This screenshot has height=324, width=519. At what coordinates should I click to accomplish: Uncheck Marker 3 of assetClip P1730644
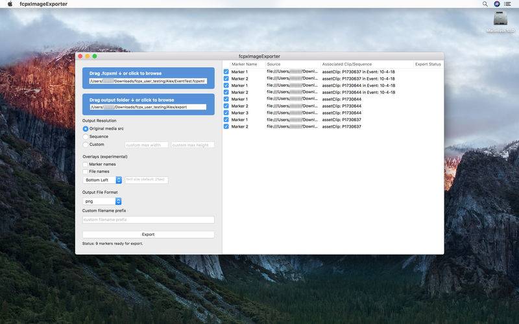coord(226,113)
